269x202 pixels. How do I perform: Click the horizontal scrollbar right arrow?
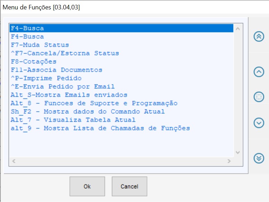[229, 161]
